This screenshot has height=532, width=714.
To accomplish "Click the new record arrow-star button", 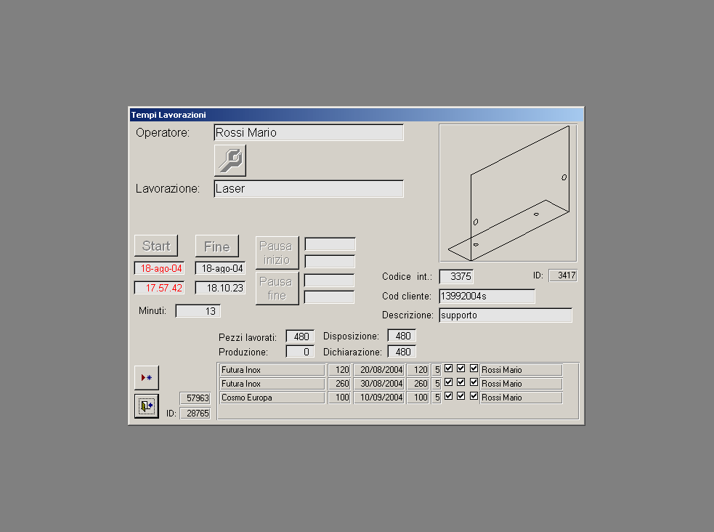I will point(147,378).
